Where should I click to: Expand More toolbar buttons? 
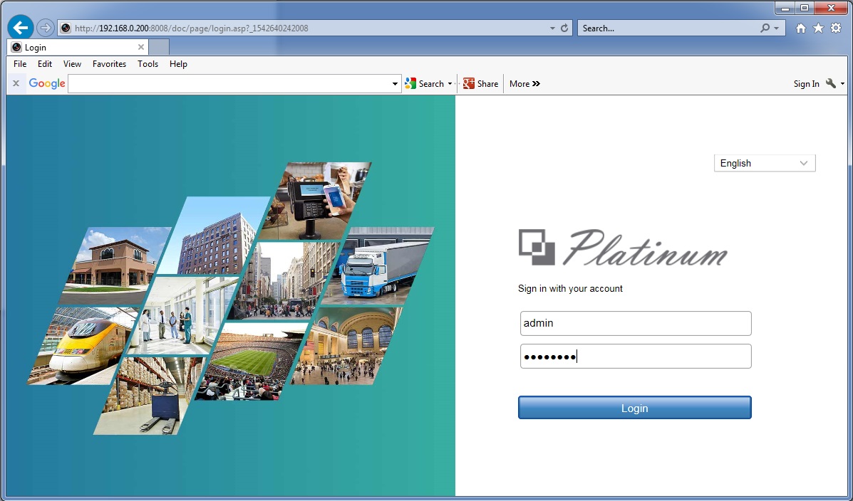coord(525,84)
